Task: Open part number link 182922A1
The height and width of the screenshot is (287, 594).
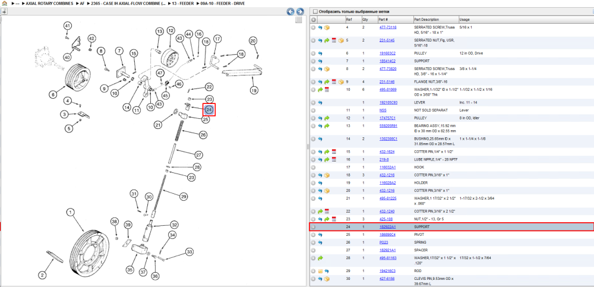Action: tap(387, 227)
